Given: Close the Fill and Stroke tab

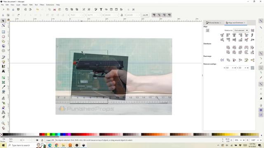Looking at the screenshot, I should point(220,23).
